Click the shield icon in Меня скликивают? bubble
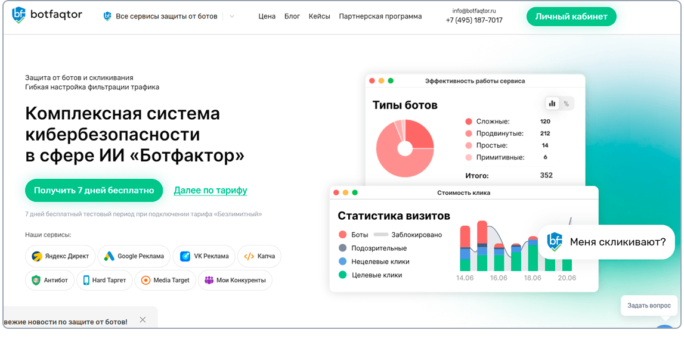Viewport: 684px width, 339px height. click(555, 242)
